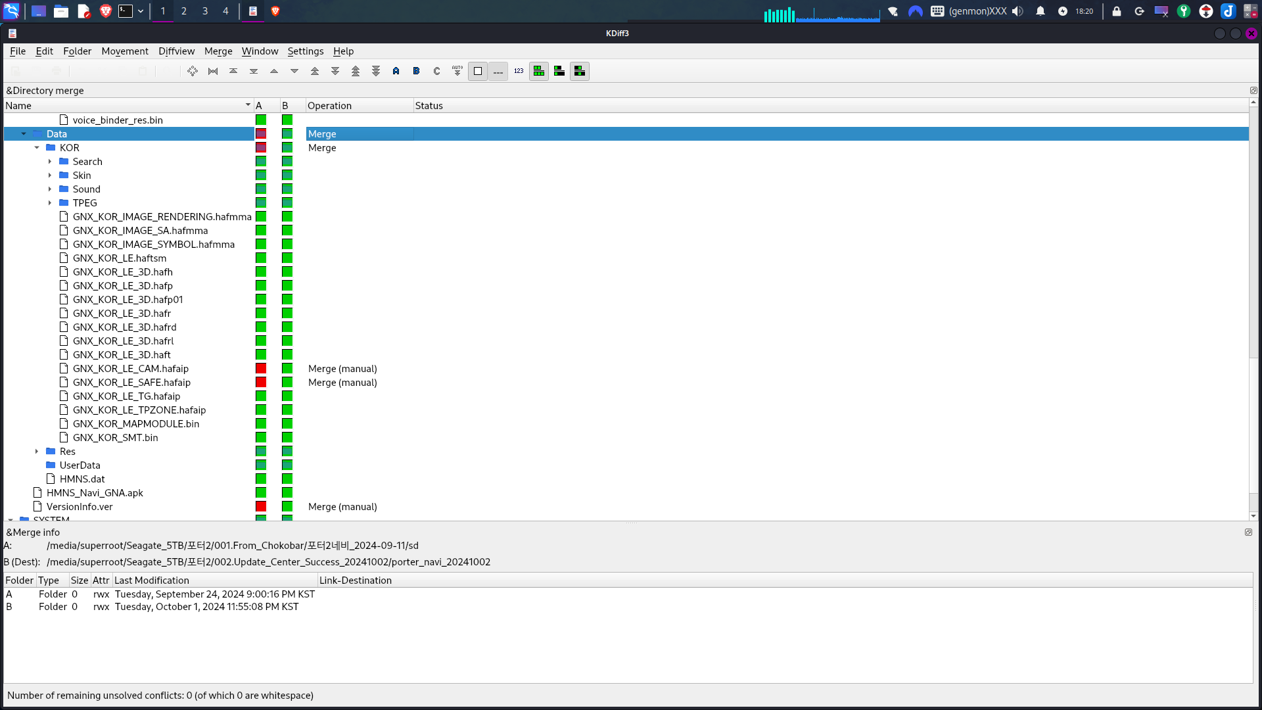Click red A status square for VersionInfo.ver

click(x=261, y=507)
